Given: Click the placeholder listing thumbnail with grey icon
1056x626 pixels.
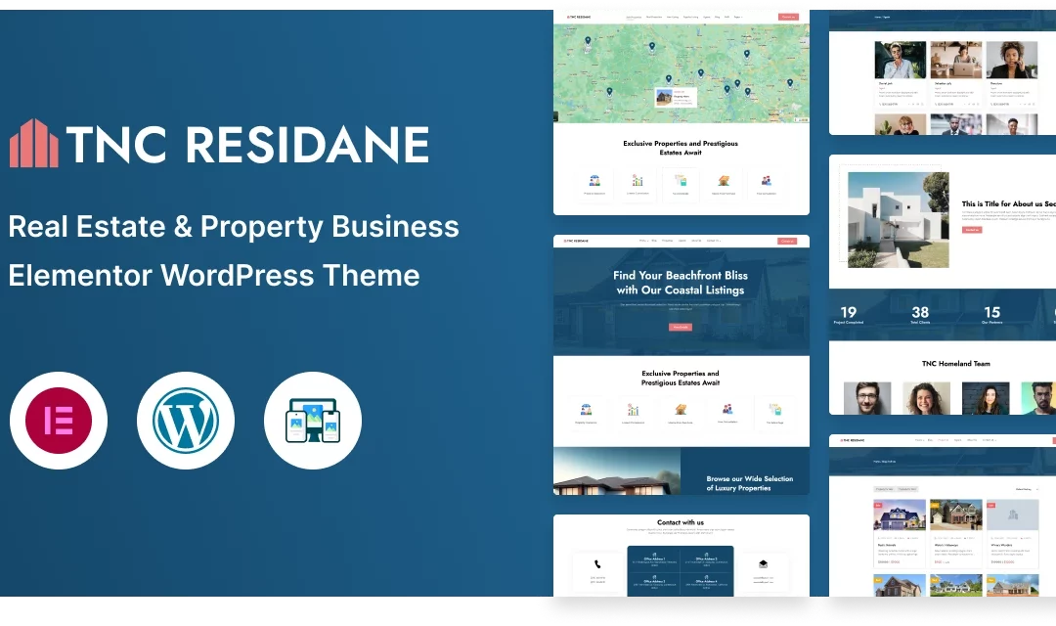Looking at the screenshot, I should click(x=1012, y=516).
